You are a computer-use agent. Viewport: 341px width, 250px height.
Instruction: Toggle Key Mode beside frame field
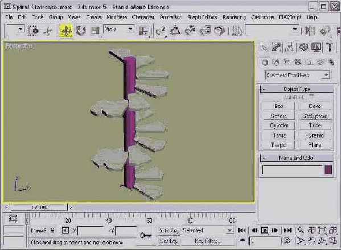click(242, 240)
